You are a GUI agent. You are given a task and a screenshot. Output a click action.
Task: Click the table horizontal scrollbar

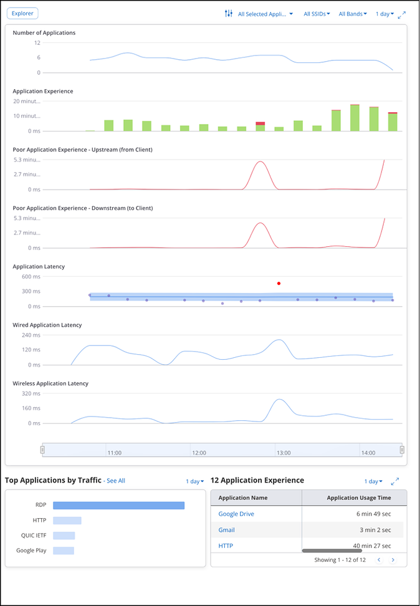coord(332,551)
